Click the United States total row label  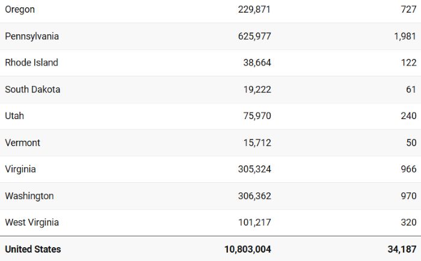point(33,249)
